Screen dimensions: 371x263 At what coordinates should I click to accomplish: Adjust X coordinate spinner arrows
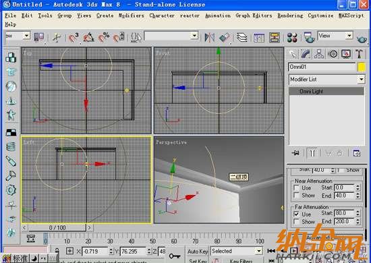coord(111,251)
